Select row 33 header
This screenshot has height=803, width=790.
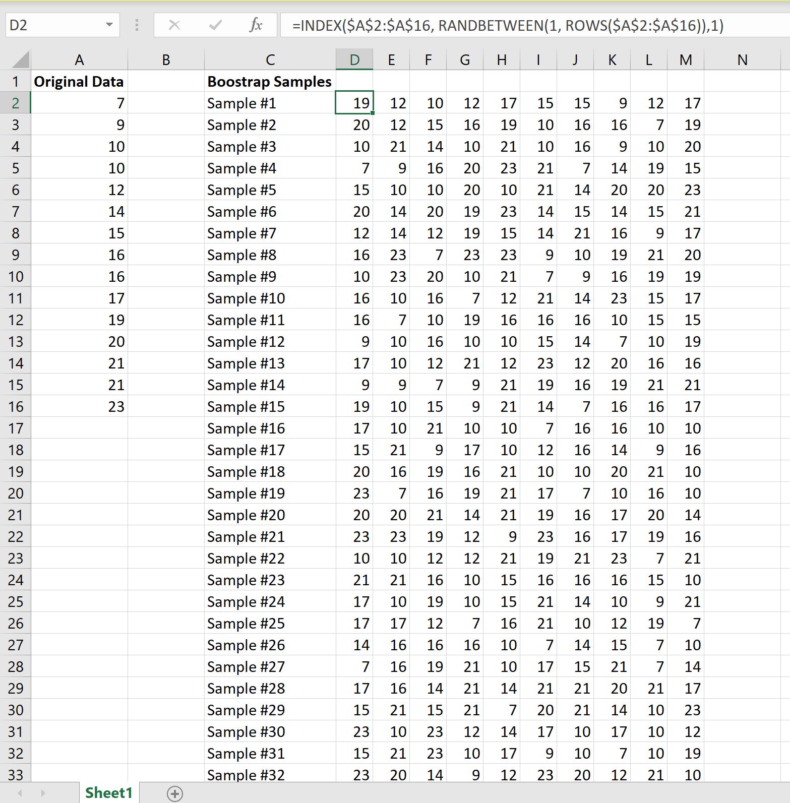15,774
